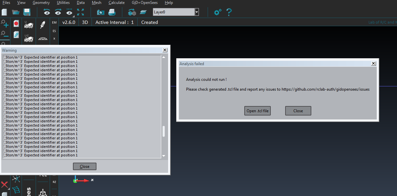Open the Layer0 layer dropdown
The width and height of the screenshot is (397, 196).
[x=197, y=11]
